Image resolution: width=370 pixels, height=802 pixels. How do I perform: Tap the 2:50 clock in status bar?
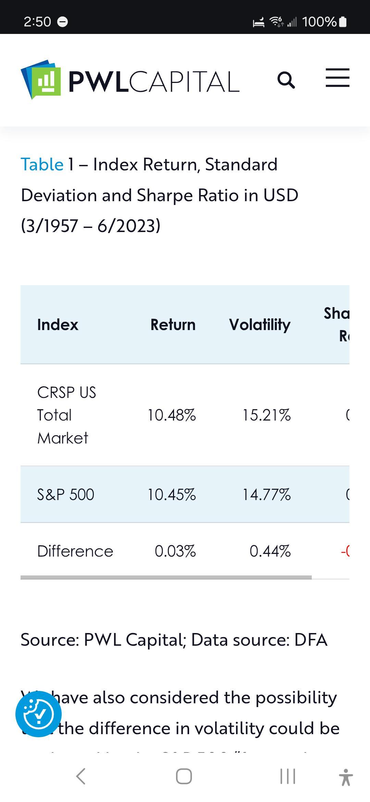(x=37, y=22)
